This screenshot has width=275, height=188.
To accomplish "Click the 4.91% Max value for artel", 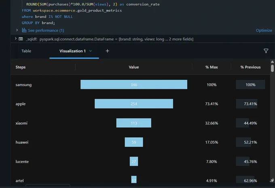I will [212, 180].
